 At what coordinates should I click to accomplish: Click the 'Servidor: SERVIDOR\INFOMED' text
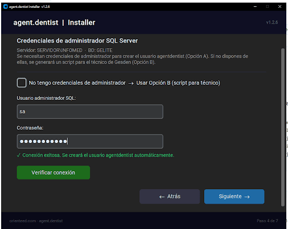click(49, 51)
